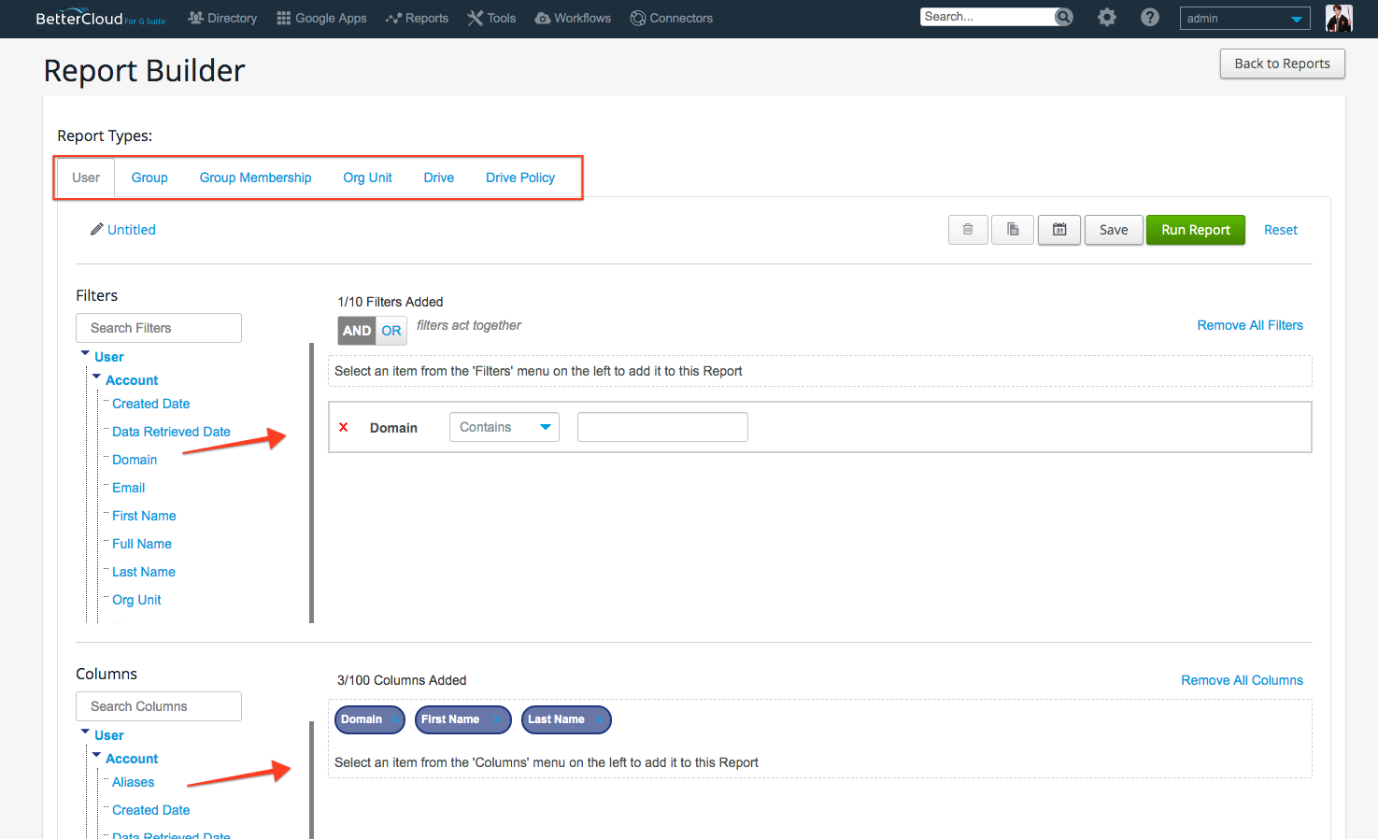Select the Drive Policy report type tab
Image resolution: width=1378 pixels, height=839 pixels.
(x=520, y=178)
